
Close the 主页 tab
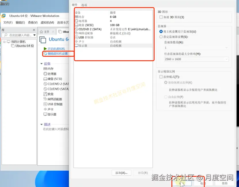click(x=53, y=32)
